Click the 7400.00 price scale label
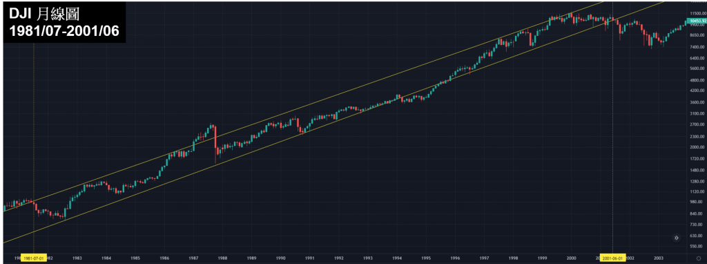 click(697, 47)
